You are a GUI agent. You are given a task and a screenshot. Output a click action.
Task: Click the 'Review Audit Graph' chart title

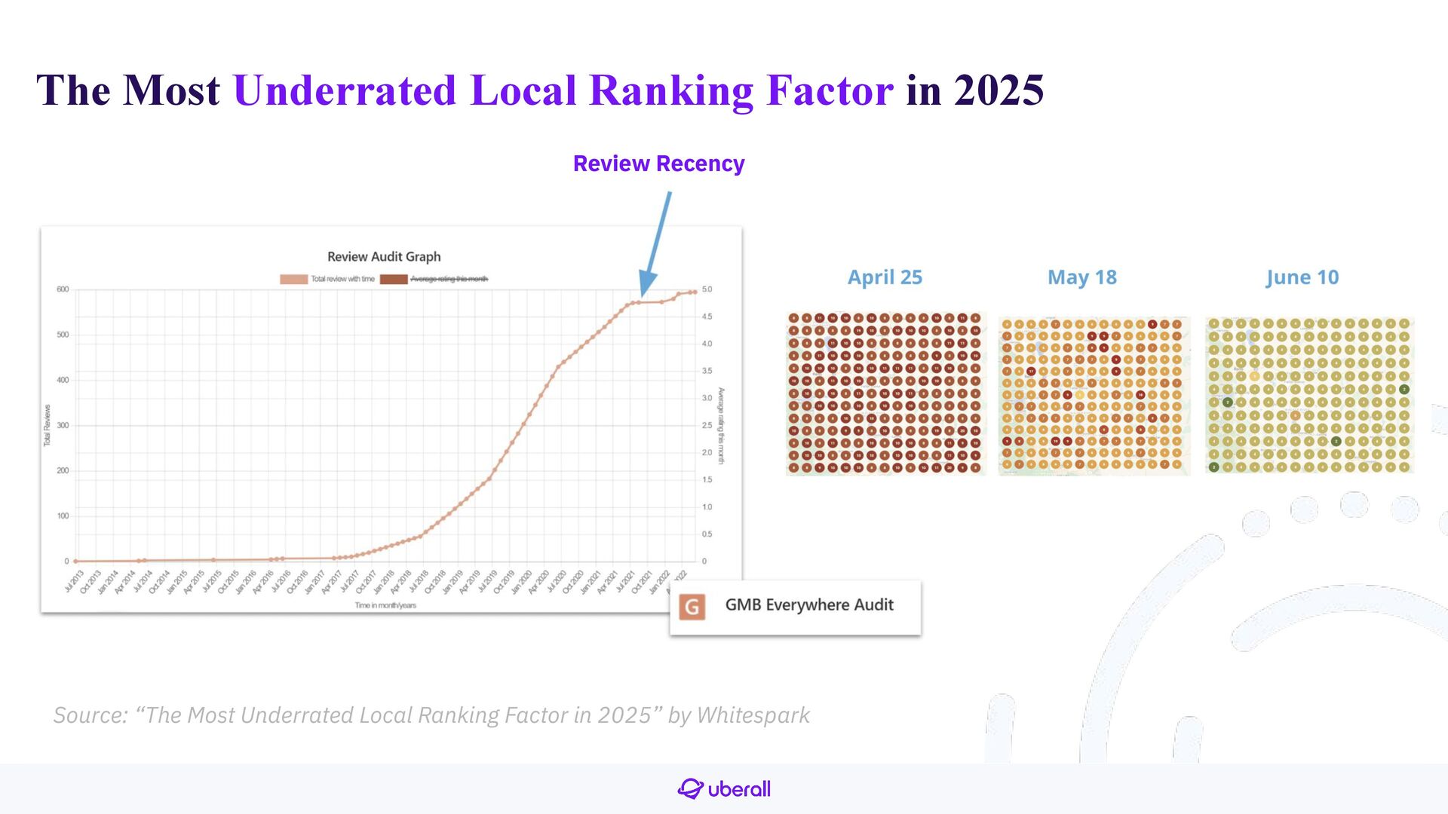(x=384, y=257)
